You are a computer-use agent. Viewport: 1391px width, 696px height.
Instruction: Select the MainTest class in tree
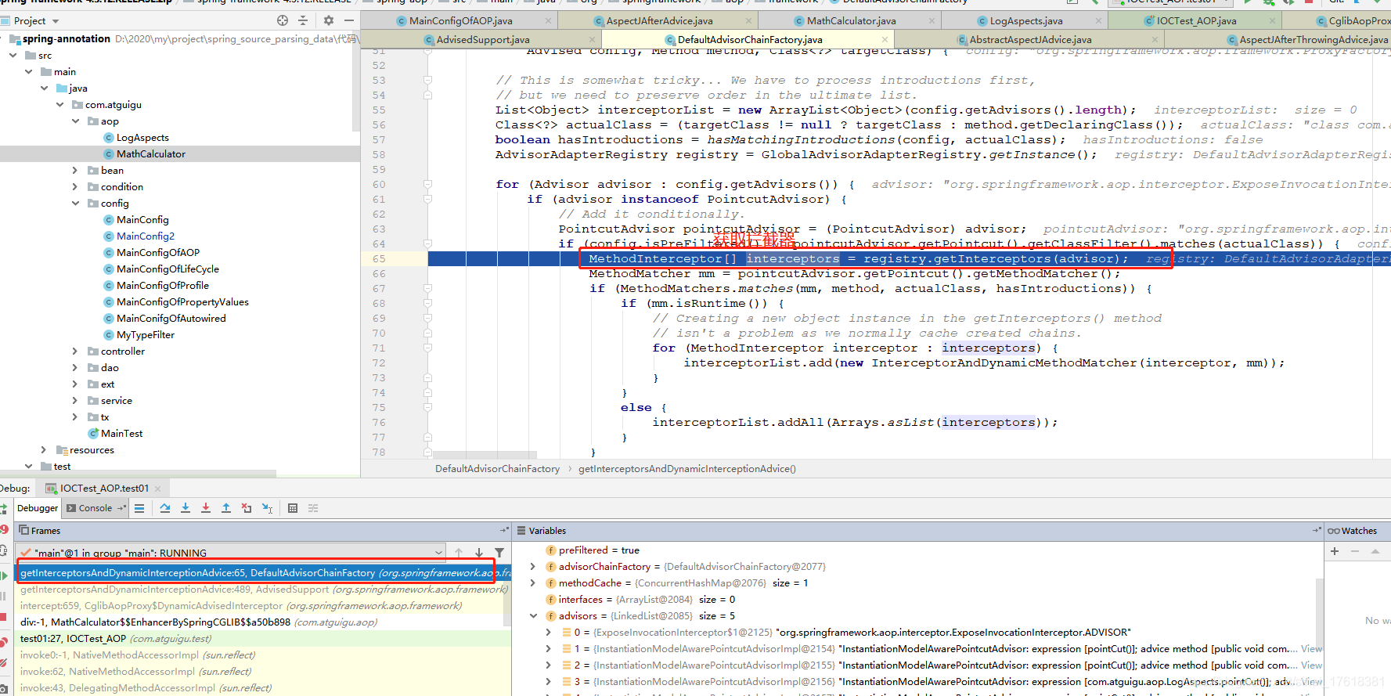pos(121,434)
